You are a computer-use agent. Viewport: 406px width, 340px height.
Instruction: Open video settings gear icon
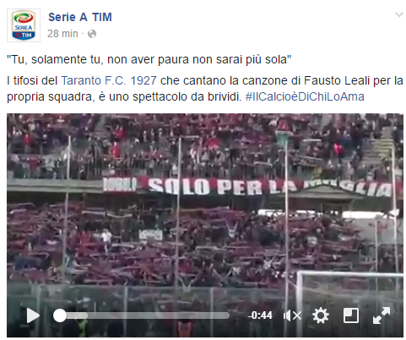[321, 315]
